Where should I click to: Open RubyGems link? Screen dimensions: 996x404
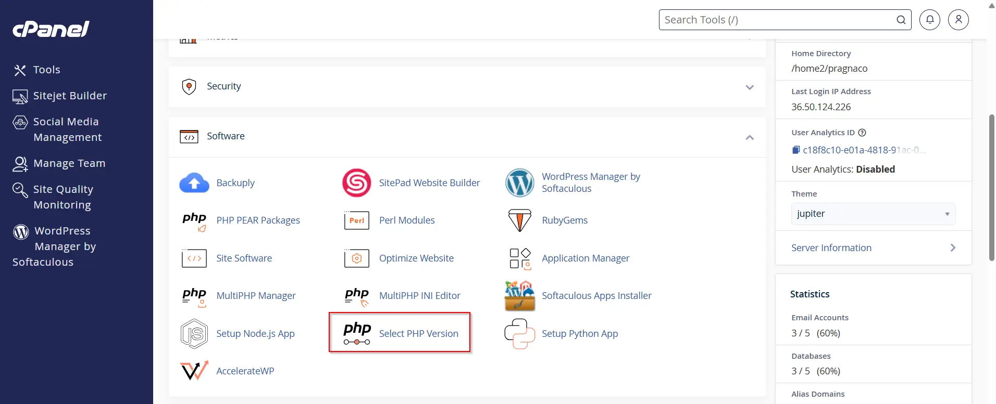(565, 220)
